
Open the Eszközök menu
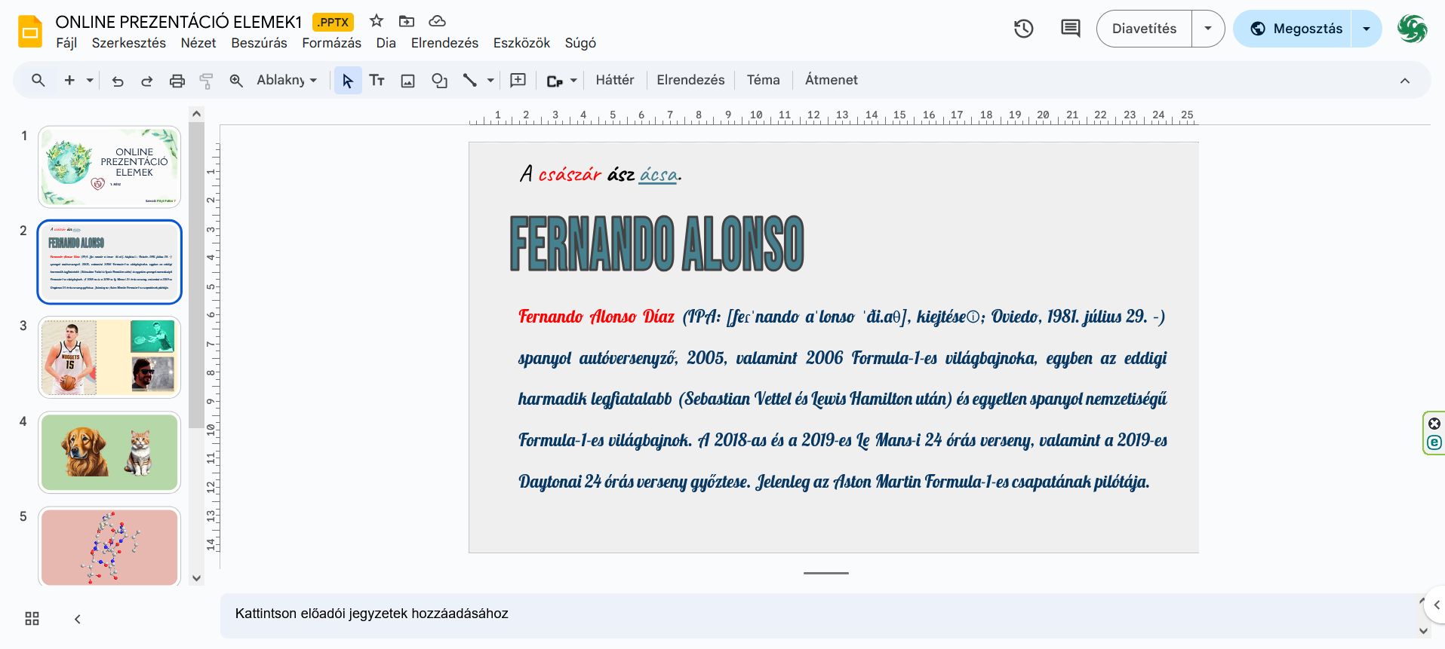pyautogui.click(x=521, y=43)
